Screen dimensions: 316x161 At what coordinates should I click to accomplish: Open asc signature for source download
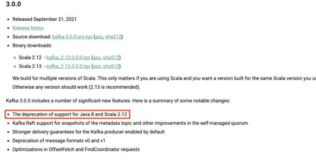point(99,37)
